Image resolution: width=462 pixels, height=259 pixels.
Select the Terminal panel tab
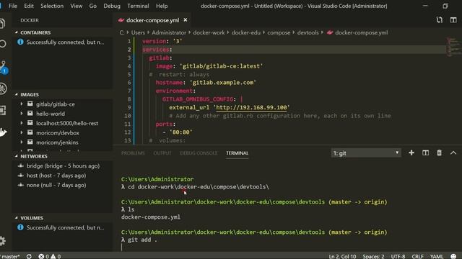click(237, 153)
